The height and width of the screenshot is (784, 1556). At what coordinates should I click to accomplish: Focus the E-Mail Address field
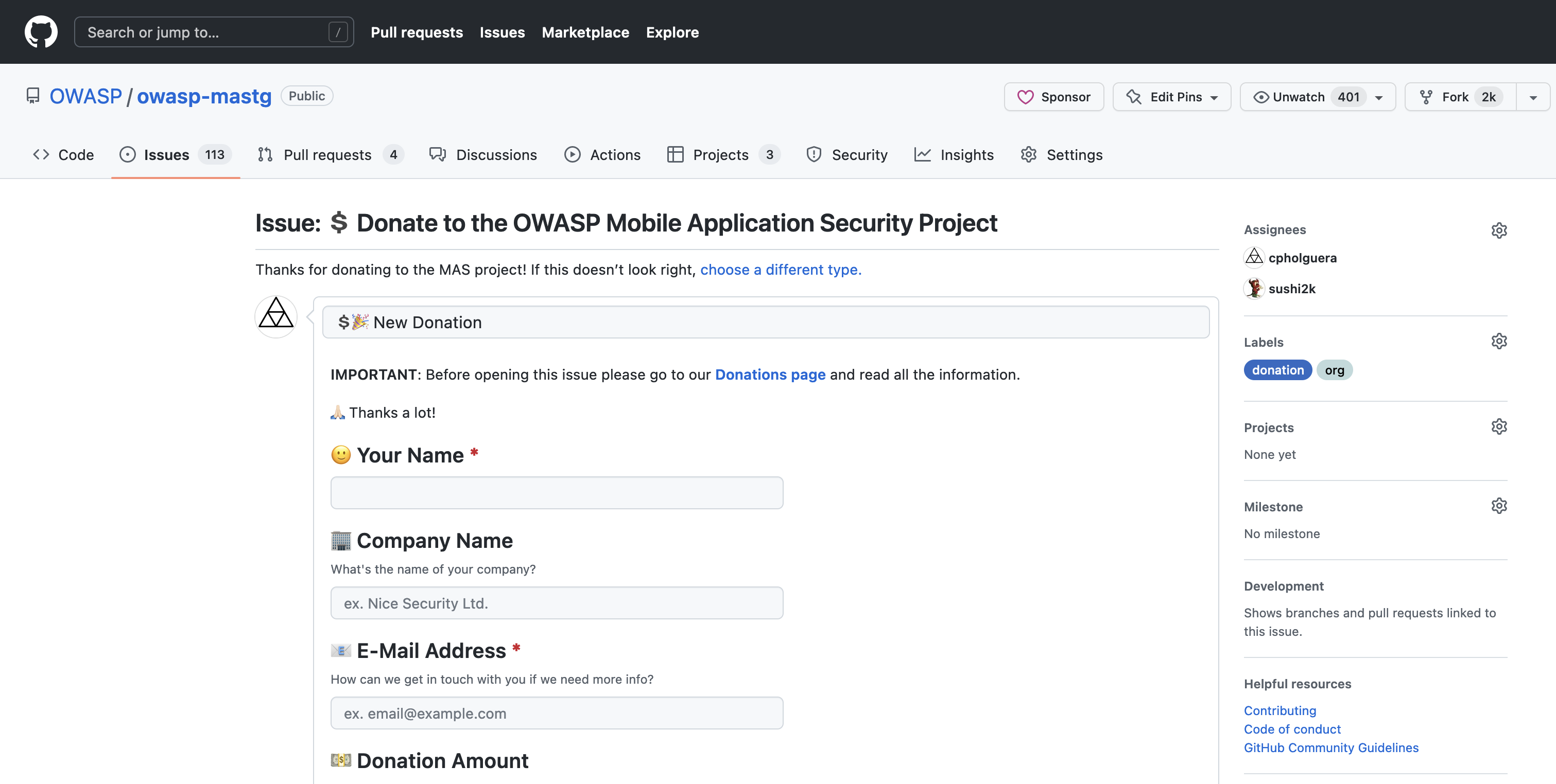(556, 714)
